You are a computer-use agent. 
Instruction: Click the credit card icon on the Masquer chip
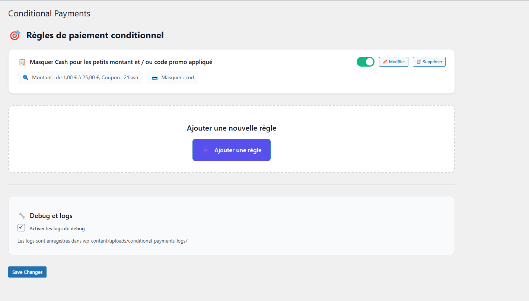(x=155, y=77)
